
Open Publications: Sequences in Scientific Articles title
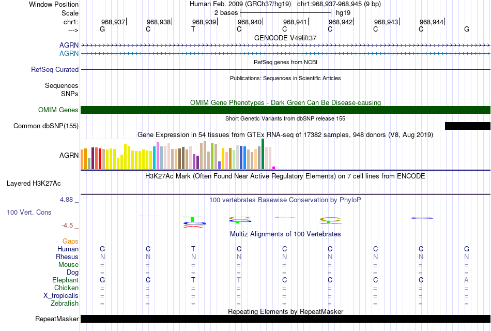285,78
